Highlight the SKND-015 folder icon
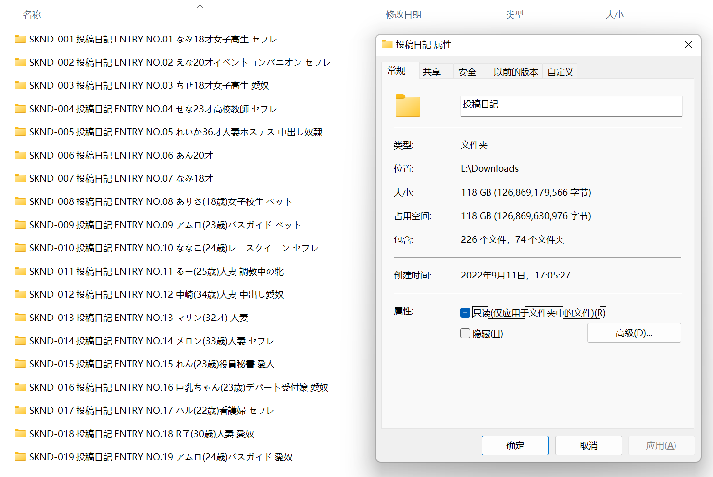The width and height of the screenshot is (713, 477). tap(20, 364)
